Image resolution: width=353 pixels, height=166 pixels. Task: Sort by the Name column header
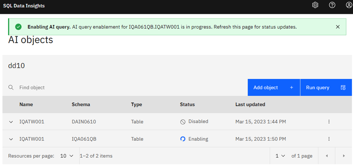[x=26, y=104]
